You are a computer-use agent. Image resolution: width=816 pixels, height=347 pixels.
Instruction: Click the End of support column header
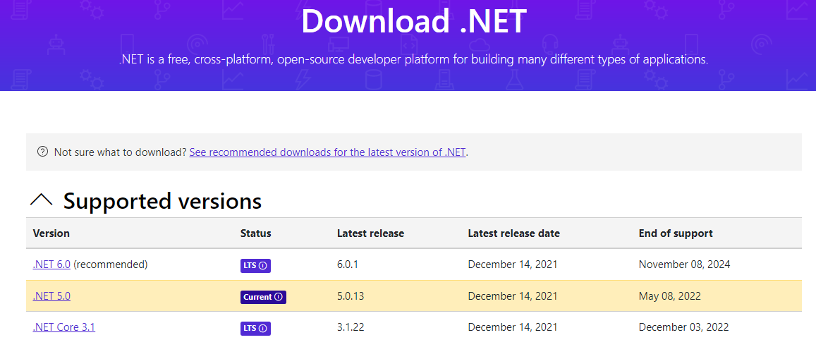676,233
